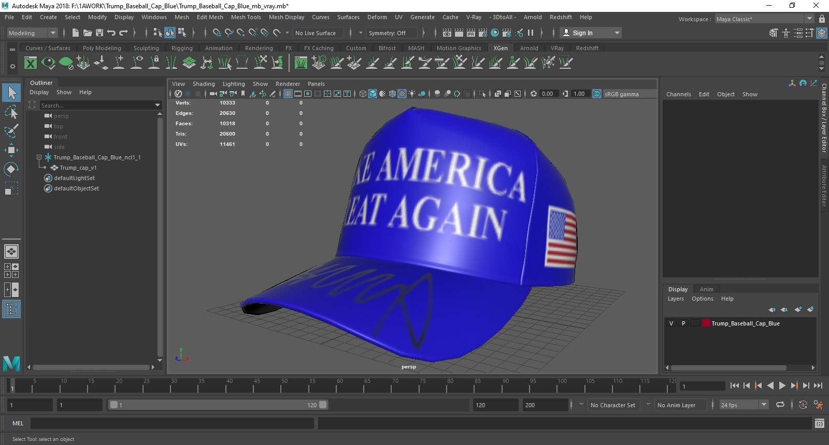Click the current frame number field
829x445 pixels.
pos(702,386)
